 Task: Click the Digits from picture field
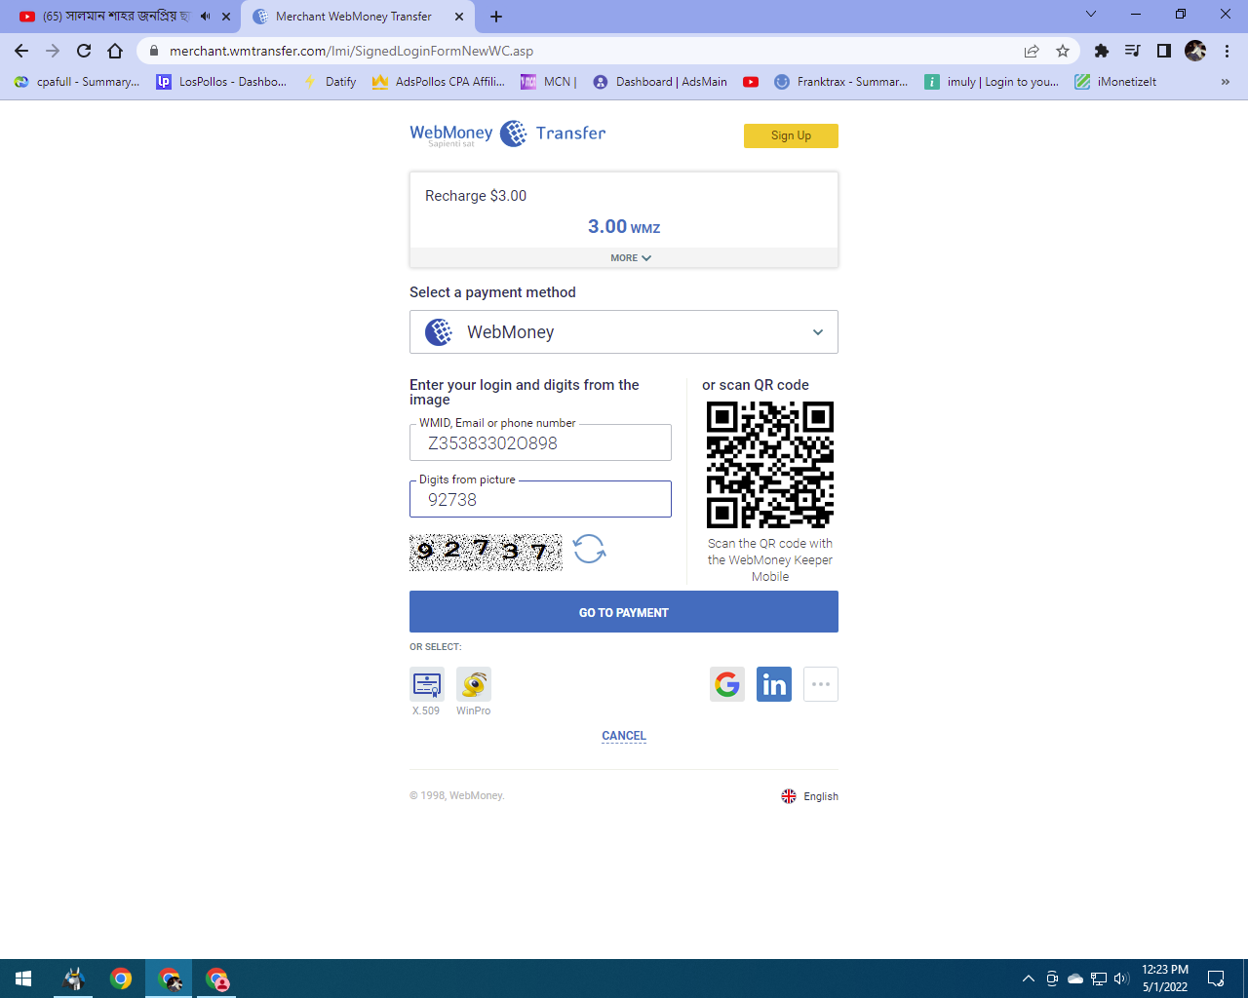(540, 499)
